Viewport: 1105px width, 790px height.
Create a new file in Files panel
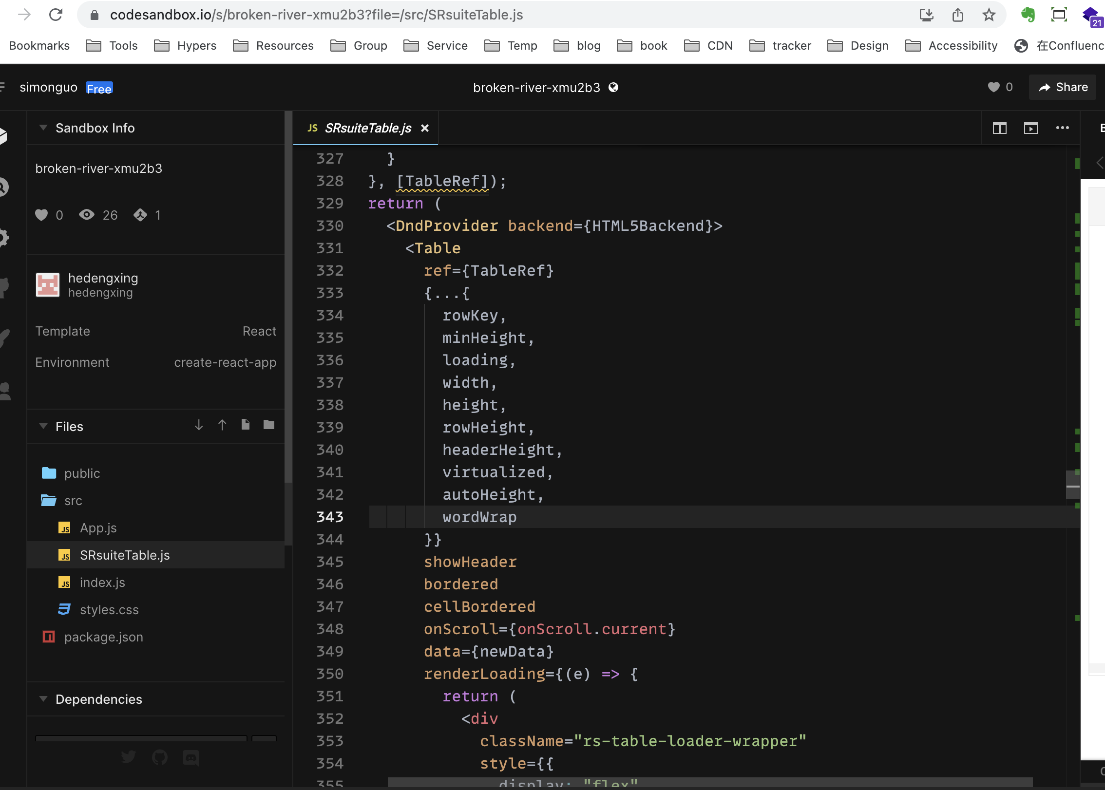point(245,425)
